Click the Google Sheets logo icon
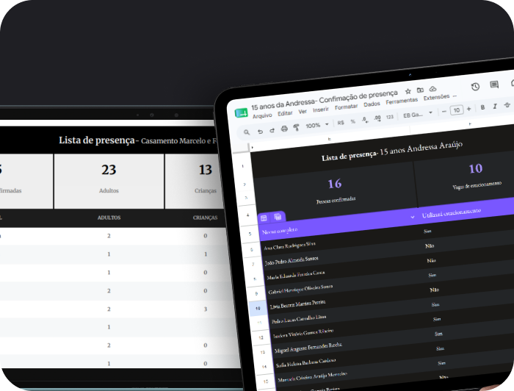514x391 pixels. click(241, 113)
